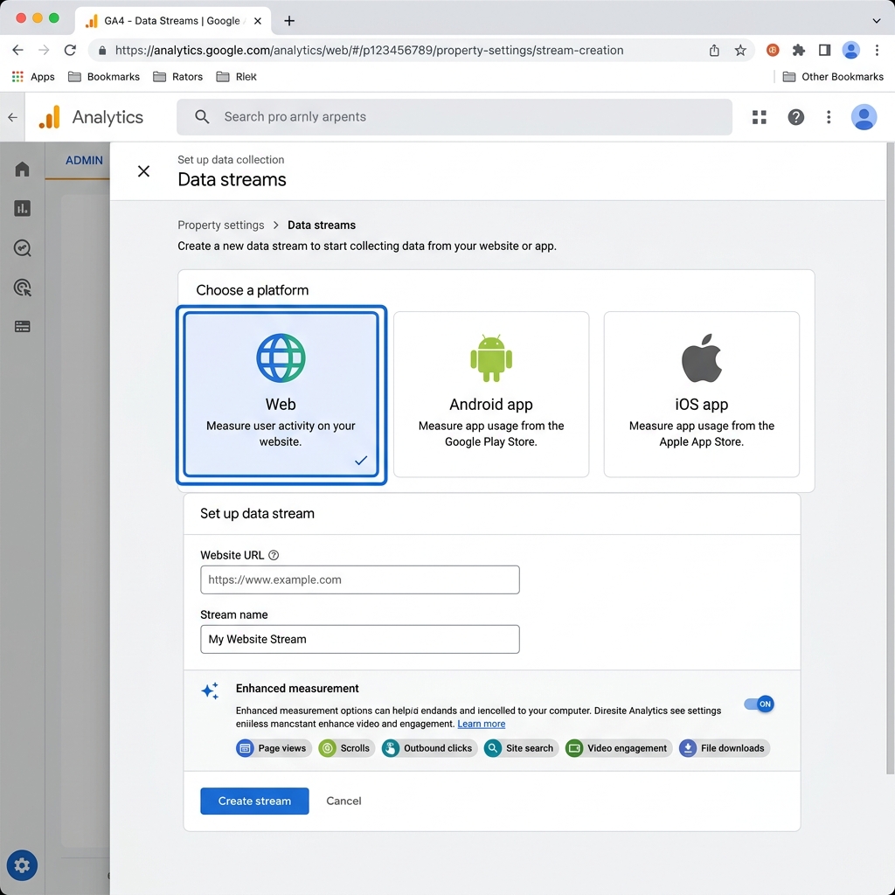Close the Data streams panel
The image size is (895, 895).
pyautogui.click(x=144, y=171)
